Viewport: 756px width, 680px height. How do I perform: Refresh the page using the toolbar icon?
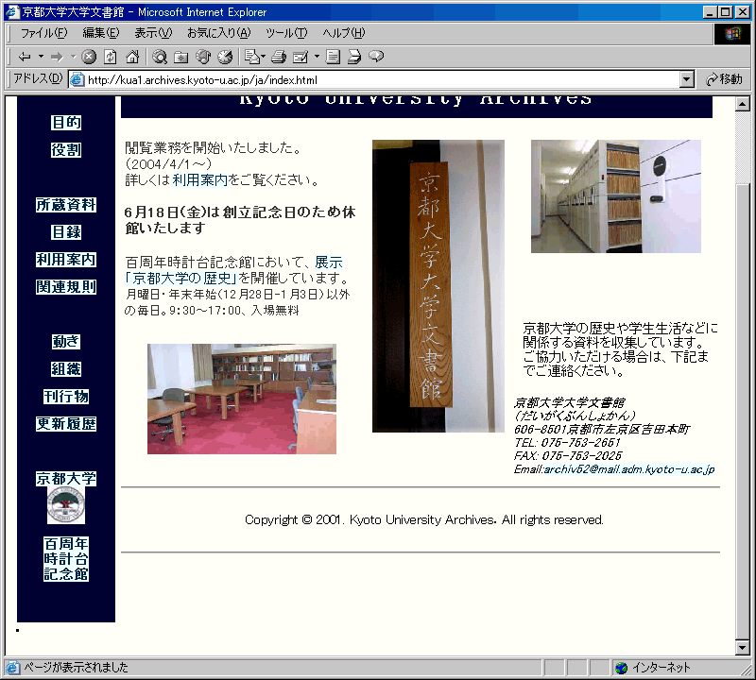click(111, 57)
